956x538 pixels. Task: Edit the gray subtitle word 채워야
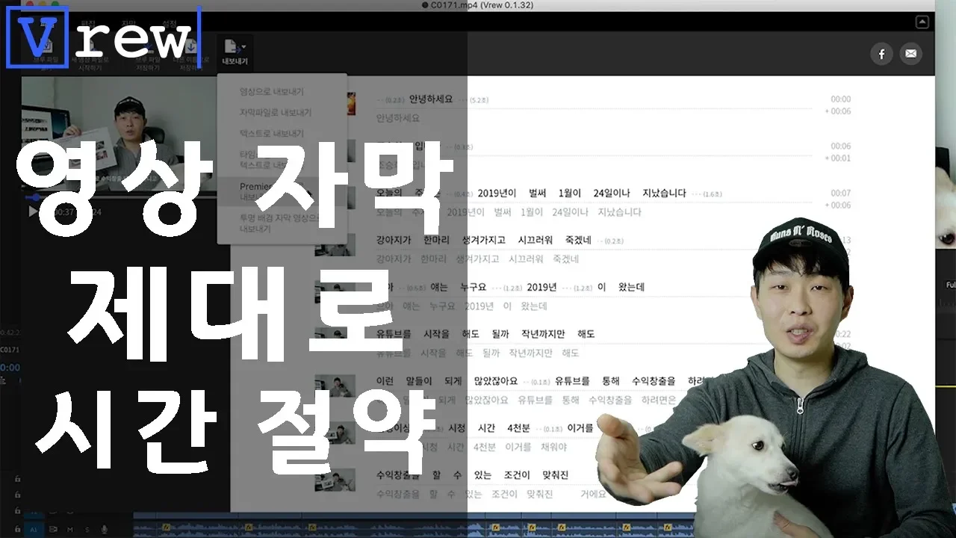tap(553, 448)
